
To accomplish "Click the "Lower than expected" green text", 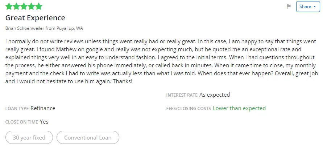I will [x=239, y=108].
